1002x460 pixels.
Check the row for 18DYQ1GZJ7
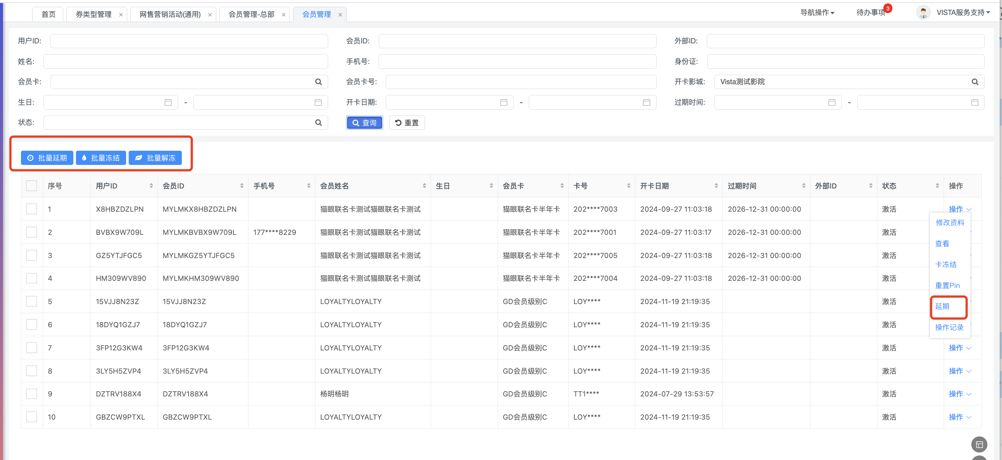point(31,325)
